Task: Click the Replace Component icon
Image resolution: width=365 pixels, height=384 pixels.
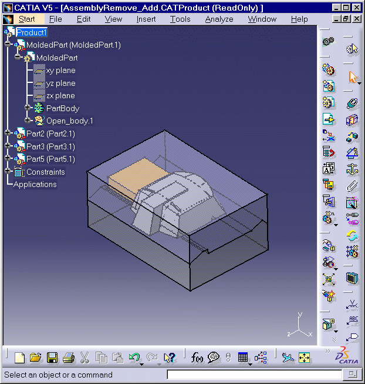Action: point(329,136)
